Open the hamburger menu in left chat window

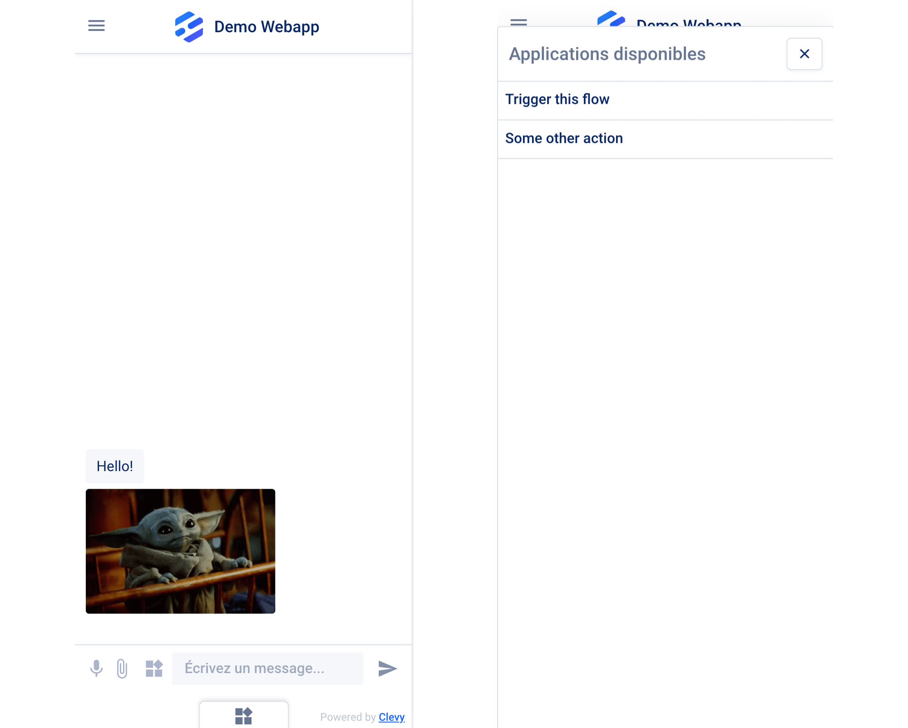coord(96,26)
